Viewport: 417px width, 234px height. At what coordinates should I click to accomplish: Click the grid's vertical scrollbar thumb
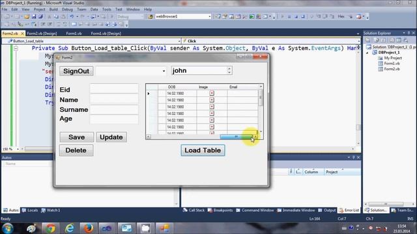(x=261, y=97)
